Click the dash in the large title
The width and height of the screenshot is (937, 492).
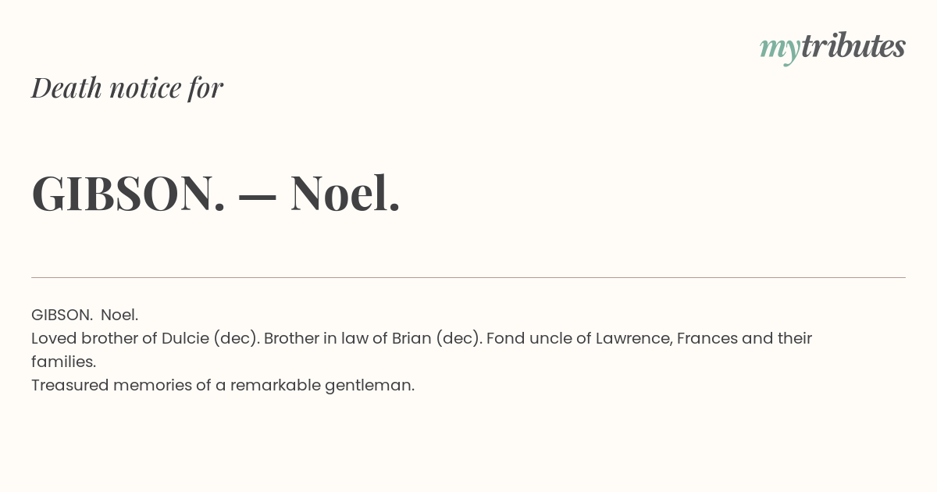tap(258, 195)
